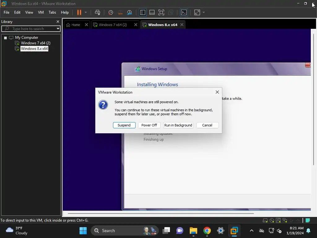Select Windows 8.x x64 in the Library tree
This screenshot has width=317, height=238.
point(34,49)
